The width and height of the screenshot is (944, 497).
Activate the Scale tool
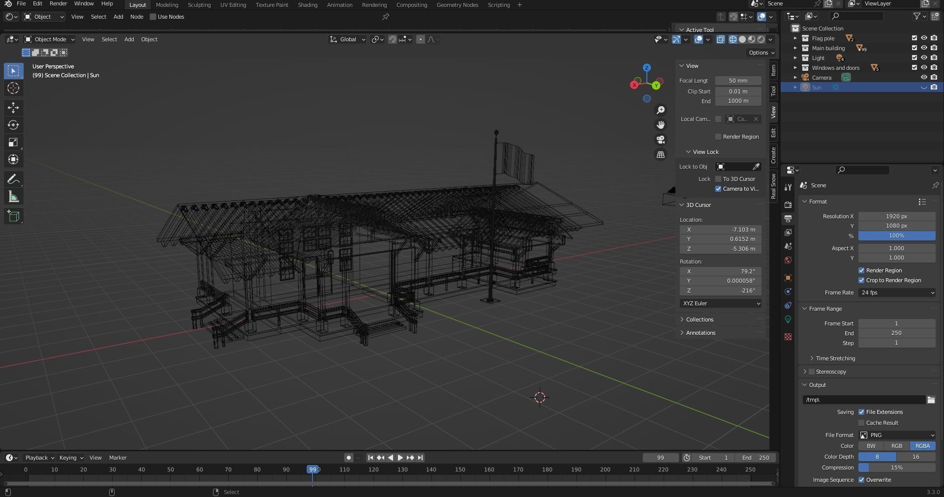pos(13,143)
